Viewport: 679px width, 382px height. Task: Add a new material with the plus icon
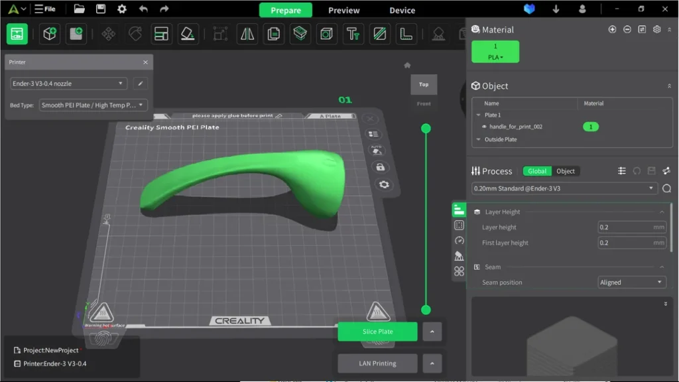pos(612,29)
